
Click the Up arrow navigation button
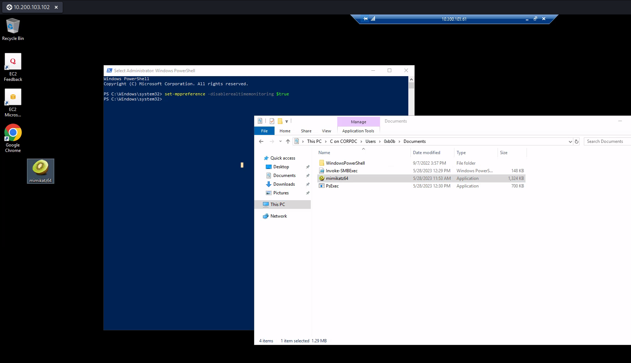[x=288, y=141]
